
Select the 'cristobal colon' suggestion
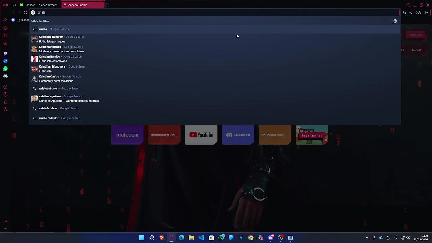click(x=215, y=88)
